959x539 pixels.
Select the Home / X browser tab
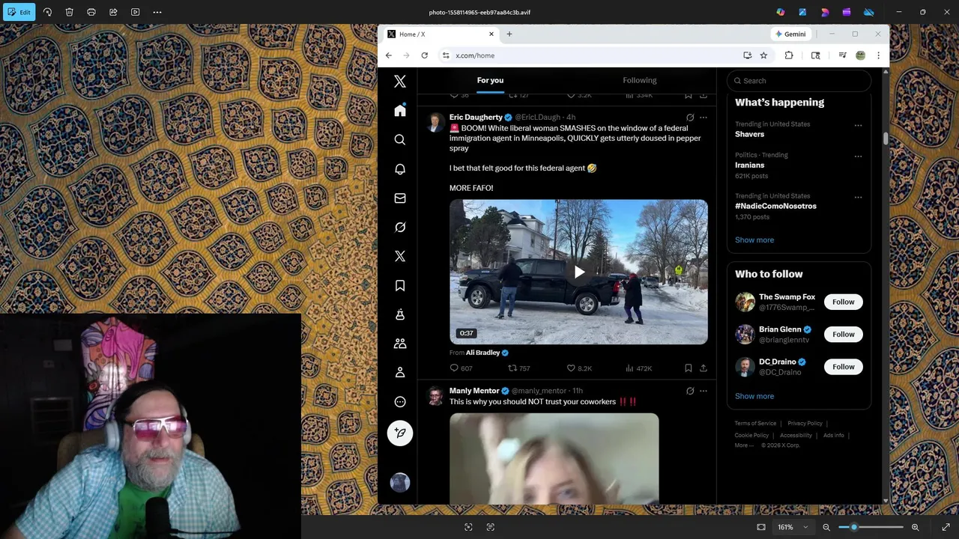pos(440,34)
